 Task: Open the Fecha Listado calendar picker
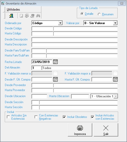[x=55, y=62]
